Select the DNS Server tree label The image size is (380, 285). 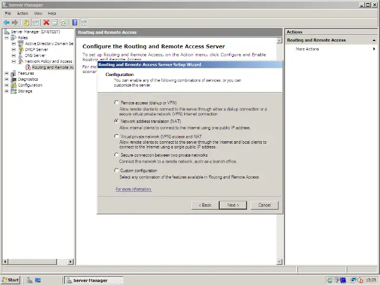click(35, 55)
